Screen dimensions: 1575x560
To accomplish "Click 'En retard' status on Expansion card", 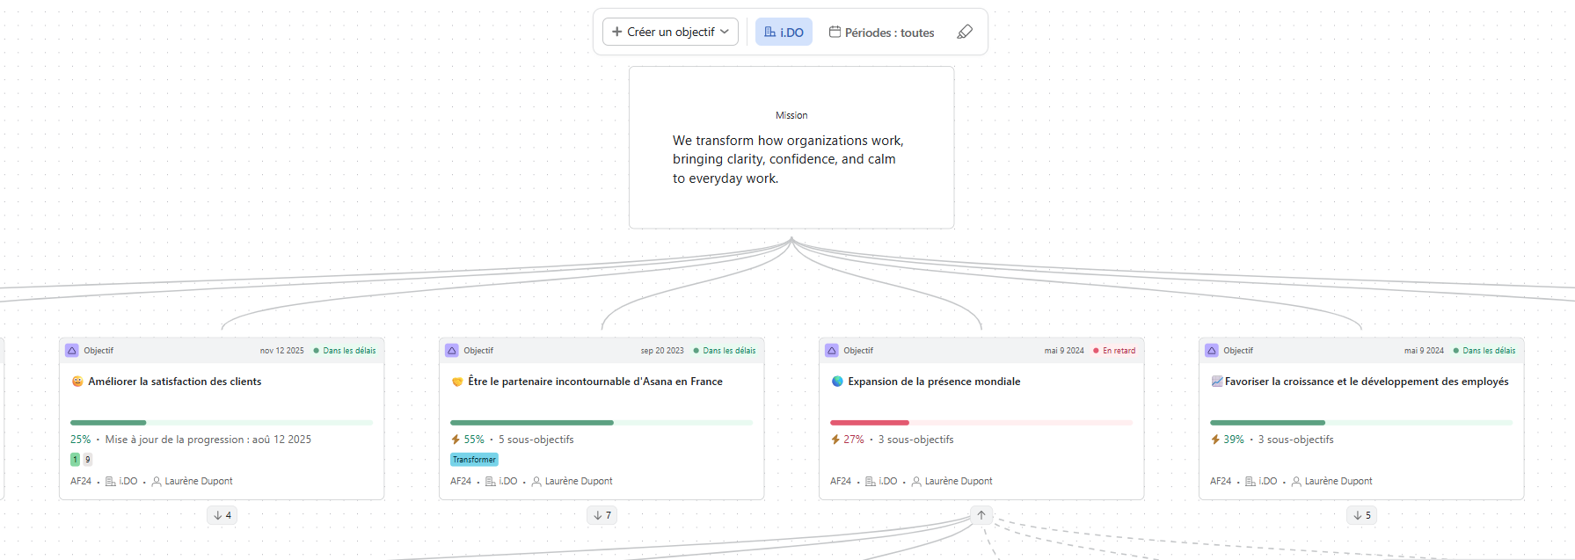I will coord(1118,351).
